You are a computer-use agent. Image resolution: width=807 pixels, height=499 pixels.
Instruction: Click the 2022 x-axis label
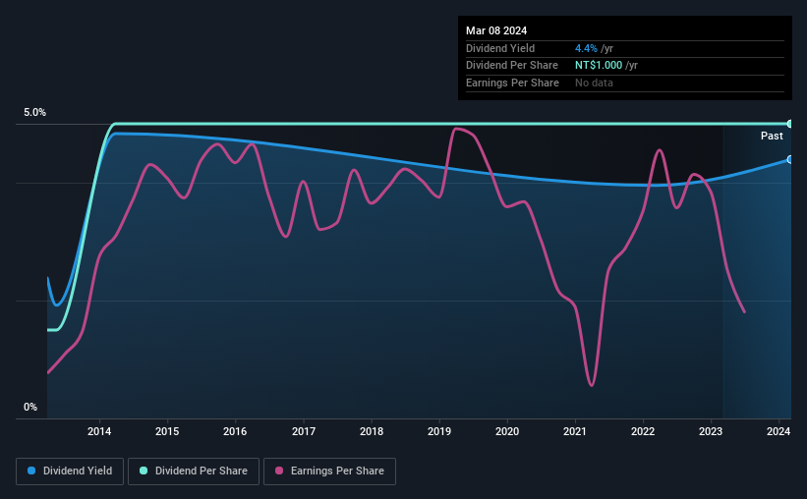[x=643, y=431]
